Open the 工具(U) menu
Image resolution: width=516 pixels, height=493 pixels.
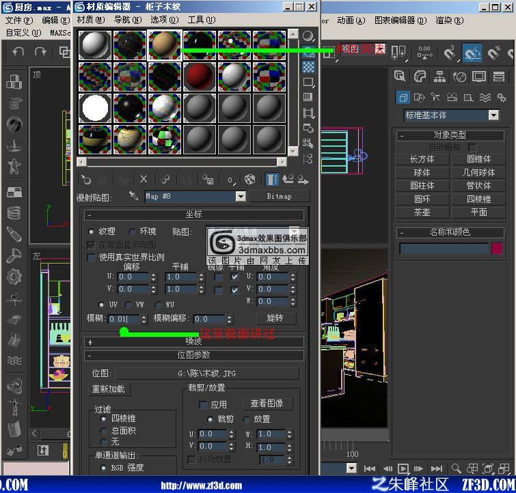[202, 20]
